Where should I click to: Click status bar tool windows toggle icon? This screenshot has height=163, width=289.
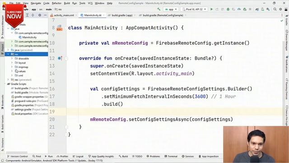(3, 161)
